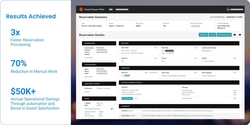The image size is (250, 125).
Task: Click Edit button beside Cancel Deposit
Action: [x=136, y=98]
